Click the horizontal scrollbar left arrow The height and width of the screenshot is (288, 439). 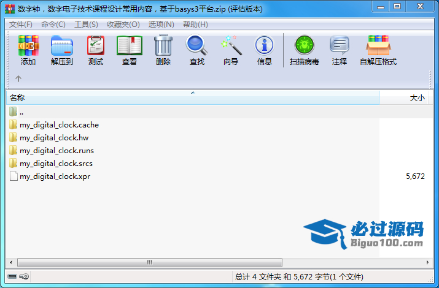point(11,262)
